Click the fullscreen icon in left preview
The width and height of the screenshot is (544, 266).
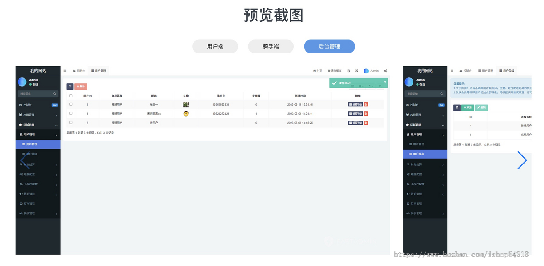357,71
